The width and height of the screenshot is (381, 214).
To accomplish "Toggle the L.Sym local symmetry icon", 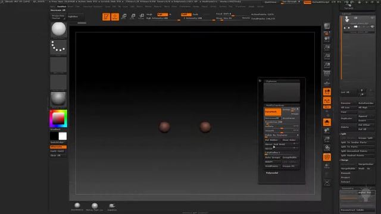I will tap(327, 100).
